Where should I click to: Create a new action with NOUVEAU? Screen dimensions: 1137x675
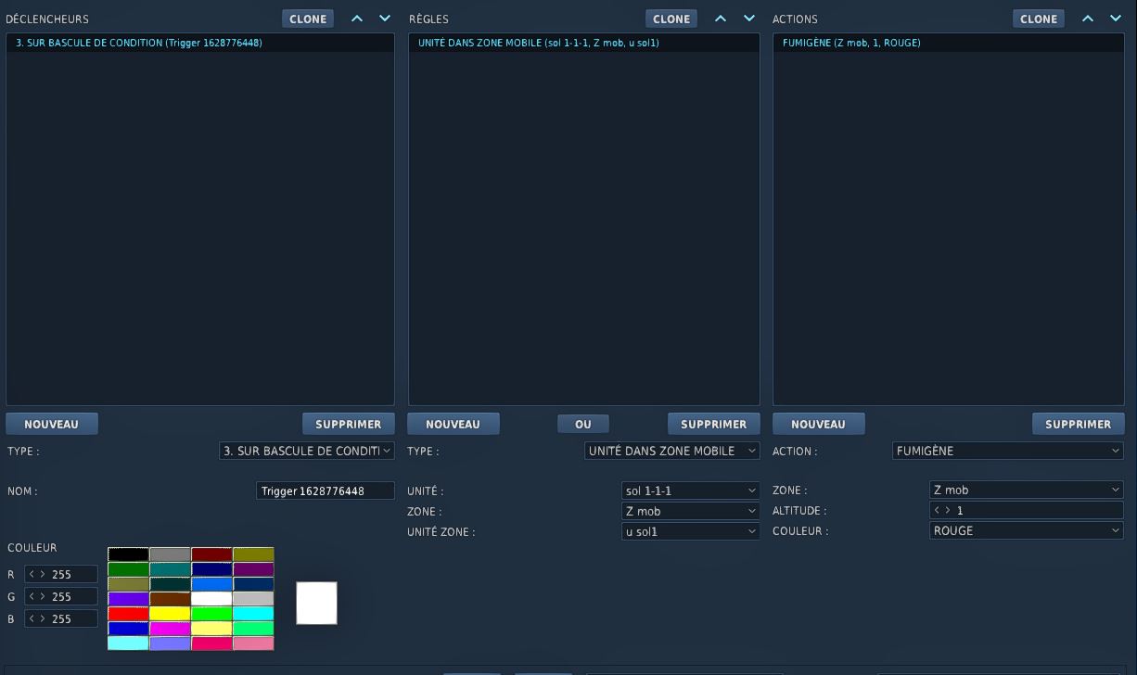coord(819,424)
